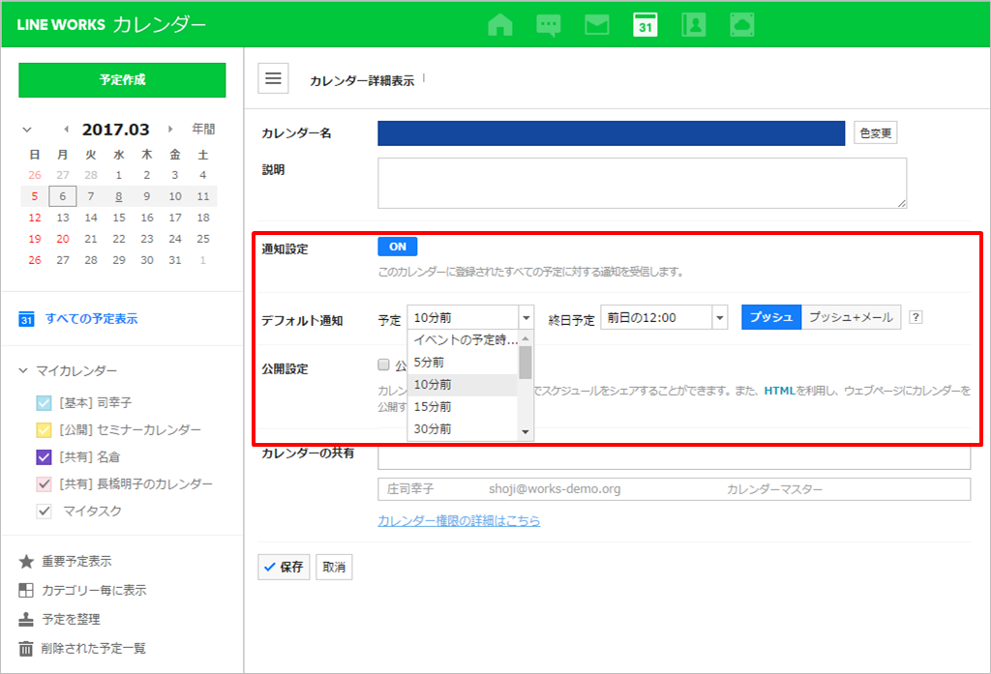Image resolution: width=991 pixels, height=674 pixels.
Task: Click the 予定作成 button
Action: pyautogui.click(x=122, y=80)
